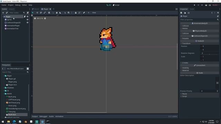Open the Animation bottom panel
This screenshot has width=221, height=124.
coord(59,116)
